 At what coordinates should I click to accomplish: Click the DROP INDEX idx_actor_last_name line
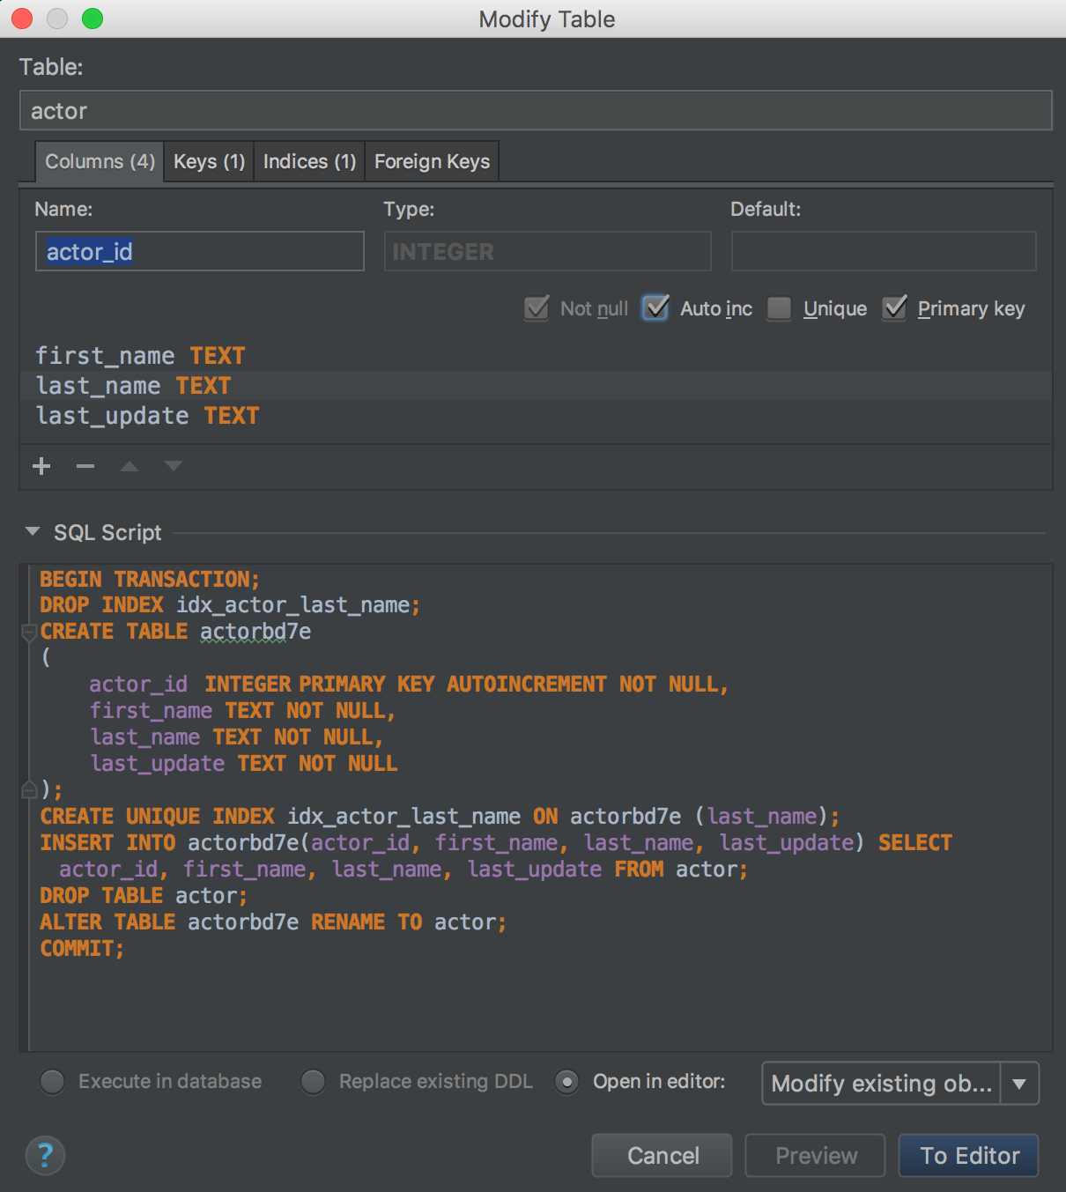click(x=230, y=605)
